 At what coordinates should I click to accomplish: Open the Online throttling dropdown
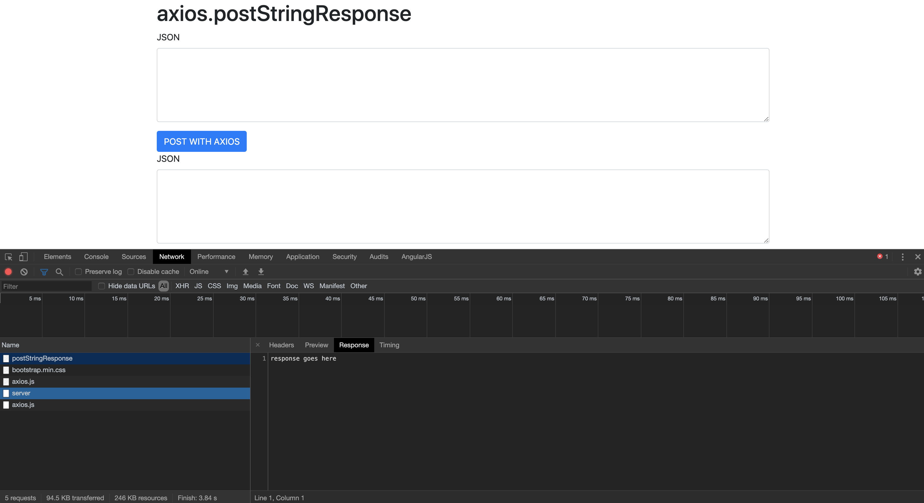(x=209, y=272)
